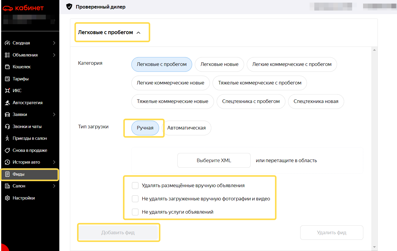Click the Тарифы calculator icon
Viewport: 397px width, 251px height.
click(x=7, y=79)
